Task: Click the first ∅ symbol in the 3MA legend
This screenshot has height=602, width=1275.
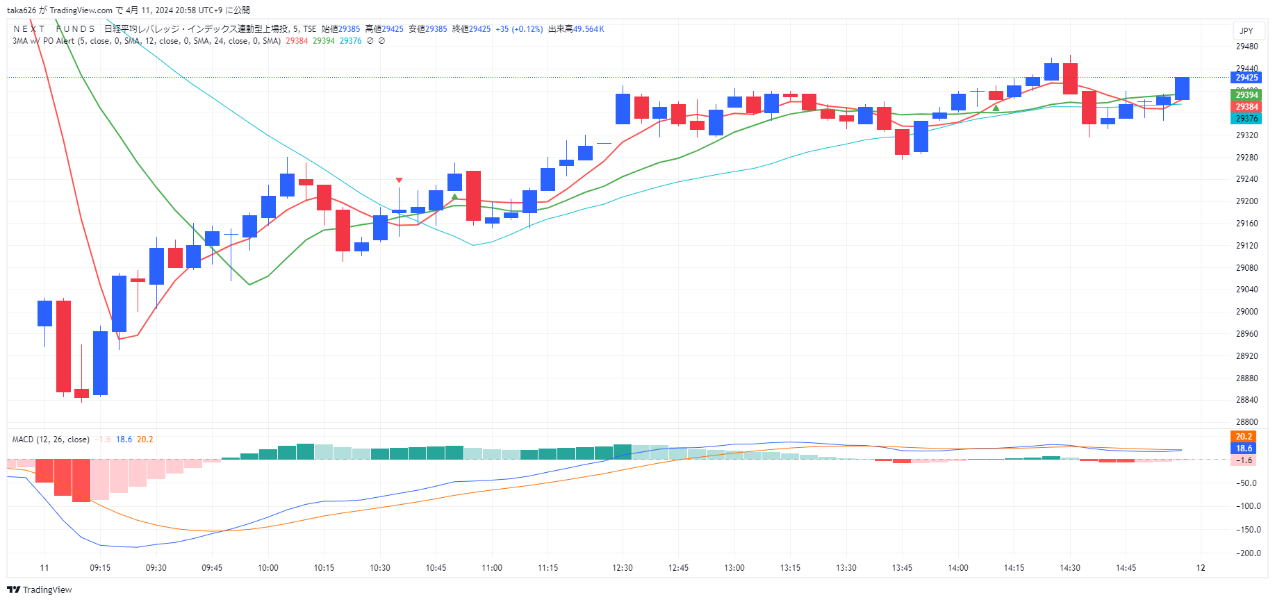Action: [x=370, y=41]
